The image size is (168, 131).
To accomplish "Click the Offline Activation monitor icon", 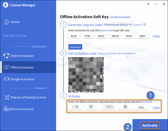I will [6, 67].
